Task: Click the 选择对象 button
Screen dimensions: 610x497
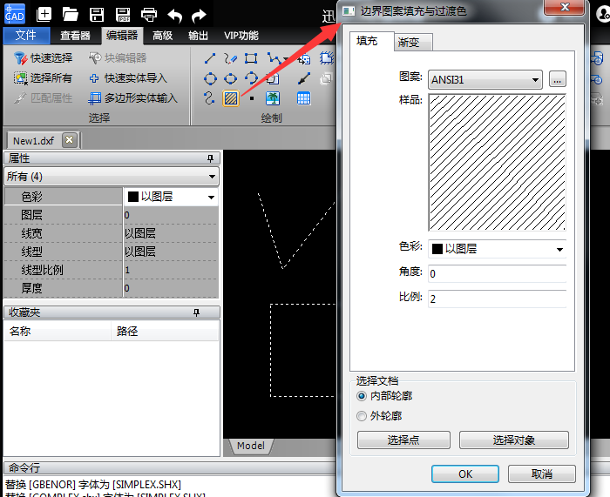Action: [513, 440]
